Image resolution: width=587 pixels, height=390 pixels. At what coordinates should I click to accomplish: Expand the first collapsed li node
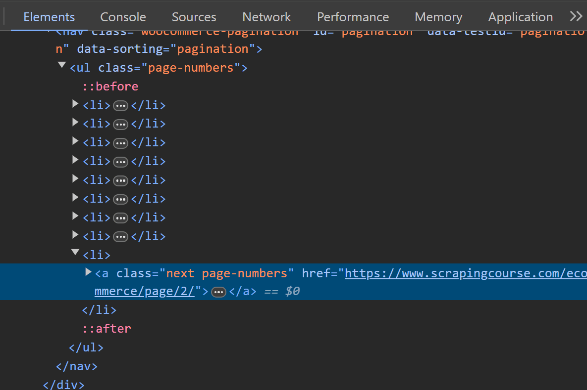75,104
